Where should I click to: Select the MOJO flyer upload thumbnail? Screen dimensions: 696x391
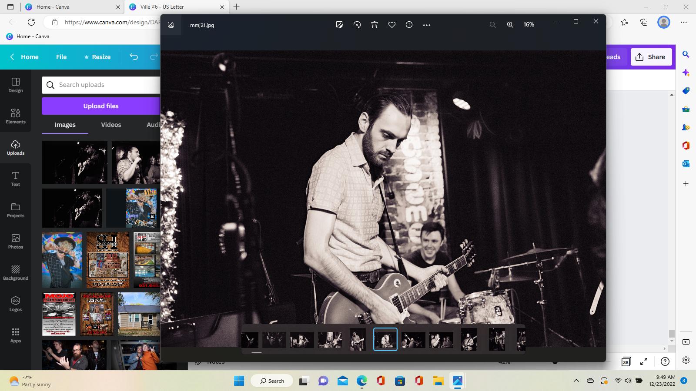pos(59,314)
